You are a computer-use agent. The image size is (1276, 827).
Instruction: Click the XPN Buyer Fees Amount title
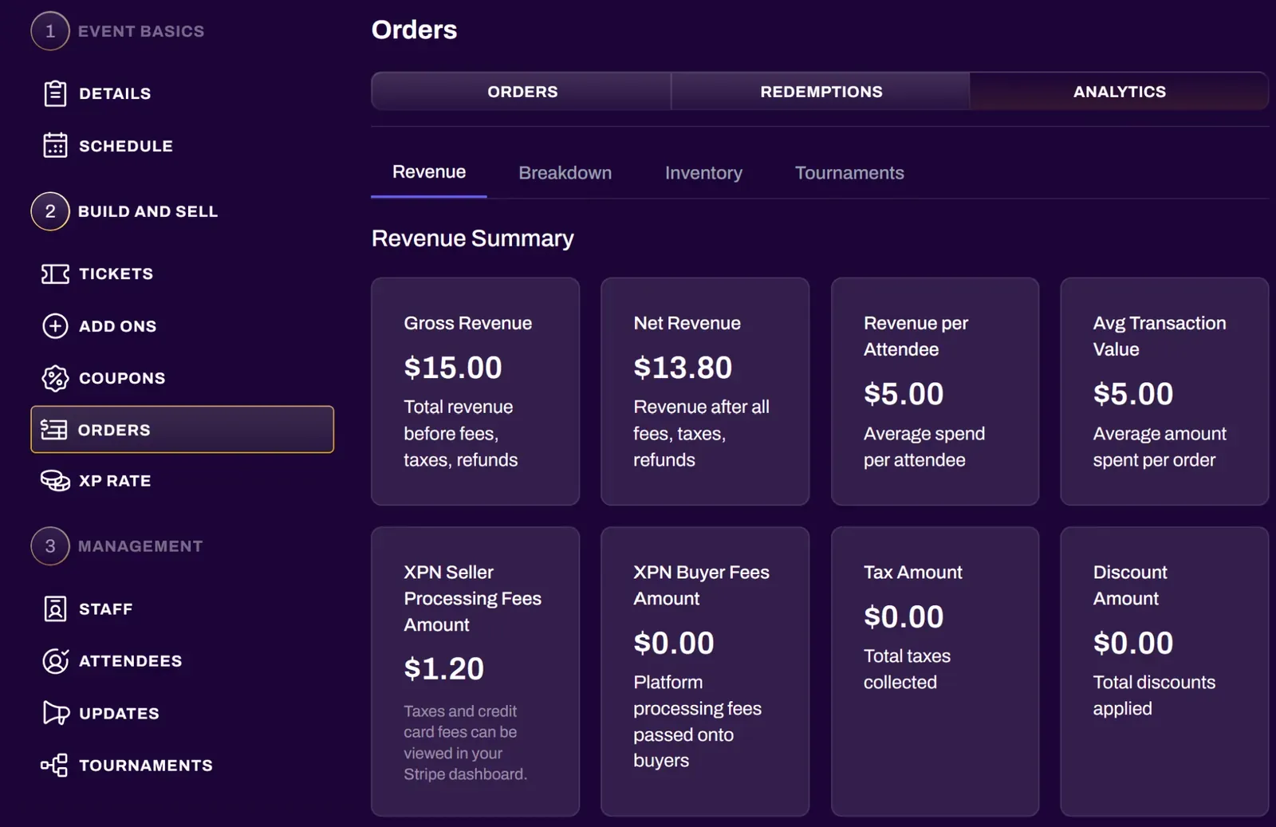(701, 585)
